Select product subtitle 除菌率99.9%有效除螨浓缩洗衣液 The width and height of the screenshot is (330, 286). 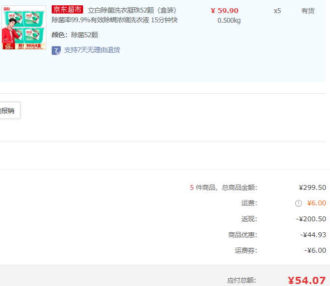coord(100,20)
